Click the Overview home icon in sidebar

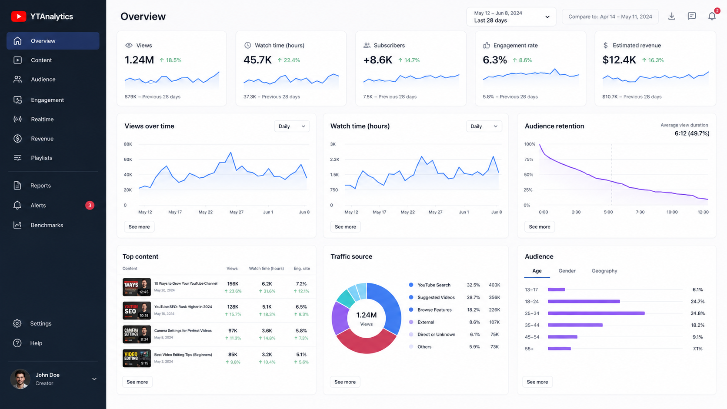[x=17, y=41]
